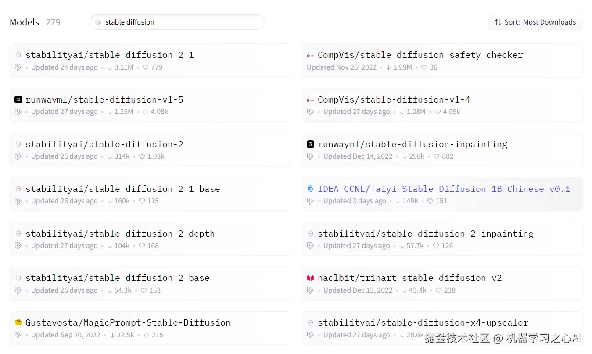Open the Taiyi-Stable-Diffusion-1B-Chinese-v0.1 model
The width and height of the screenshot is (592, 354).
tap(444, 189)
